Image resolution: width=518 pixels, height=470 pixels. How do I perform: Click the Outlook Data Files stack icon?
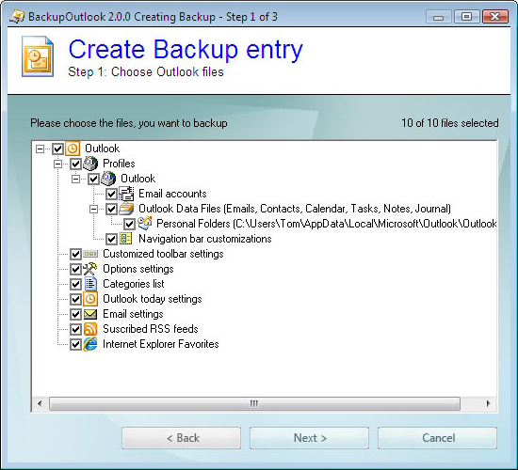(126, 209)
